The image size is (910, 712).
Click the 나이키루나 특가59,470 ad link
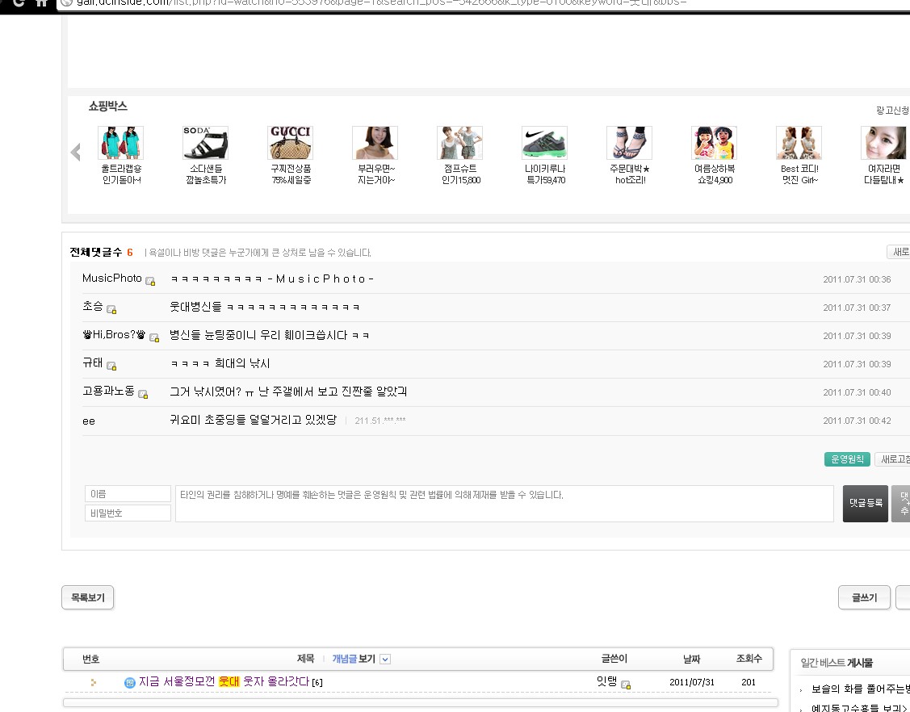pos(545,174)
